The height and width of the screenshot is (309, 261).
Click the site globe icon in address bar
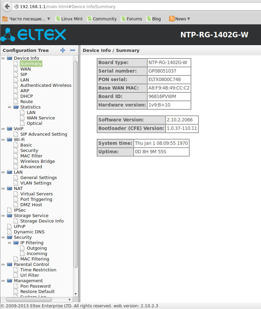tap(17, 6)
